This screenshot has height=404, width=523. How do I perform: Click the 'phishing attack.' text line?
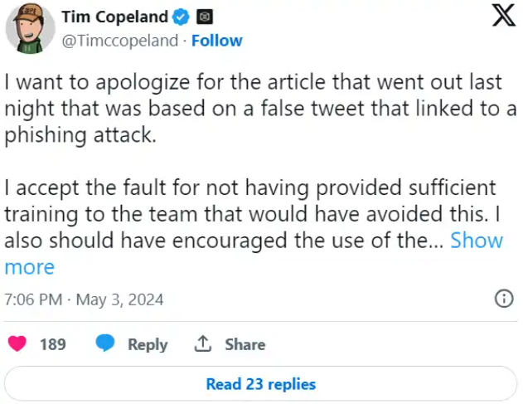[80, 135]
